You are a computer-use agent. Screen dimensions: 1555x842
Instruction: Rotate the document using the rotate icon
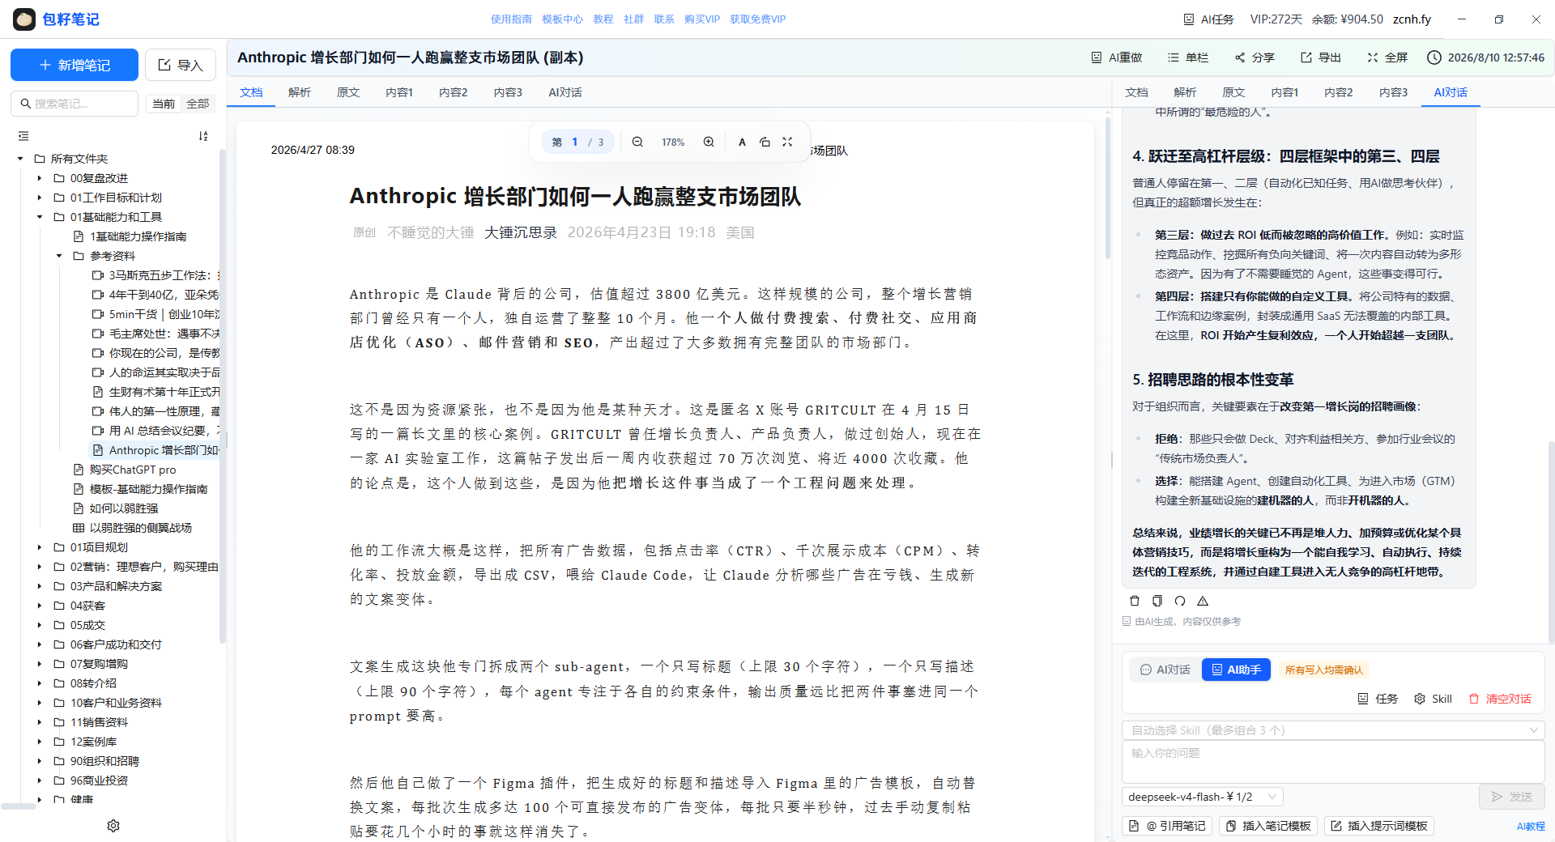point(765,142)
